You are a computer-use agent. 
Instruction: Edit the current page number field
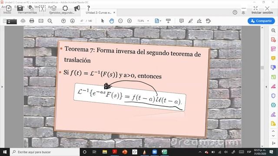[x=82, y=21]
